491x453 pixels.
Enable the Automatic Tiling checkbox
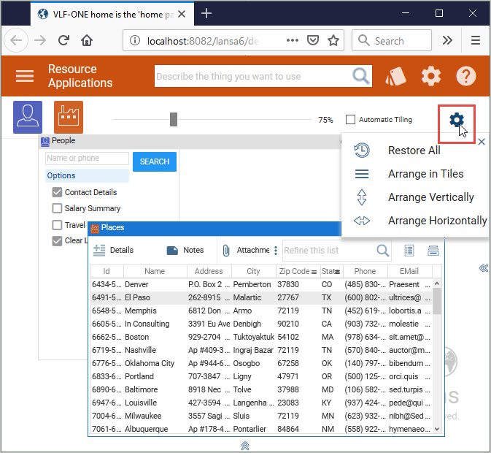tap(350, 120)
